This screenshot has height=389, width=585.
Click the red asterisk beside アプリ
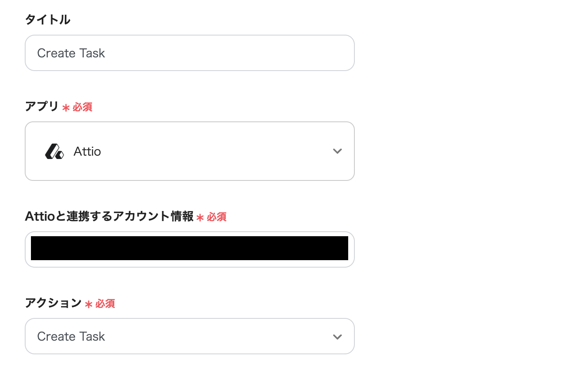(66, 108)
